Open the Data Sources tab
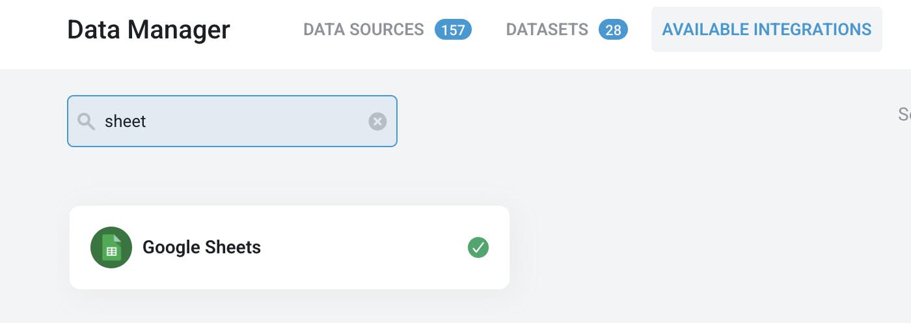 [387, 29]
